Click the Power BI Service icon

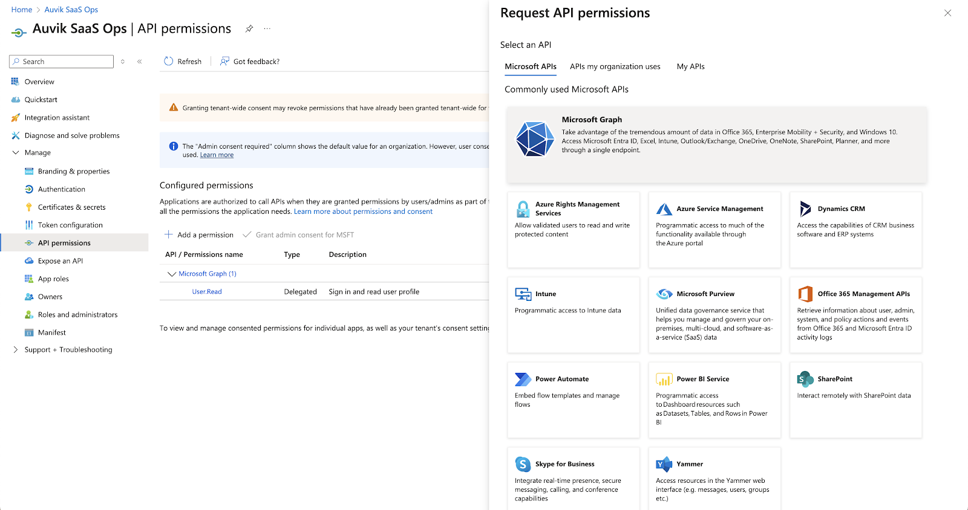pyautogui.click(x=664, y=379)
